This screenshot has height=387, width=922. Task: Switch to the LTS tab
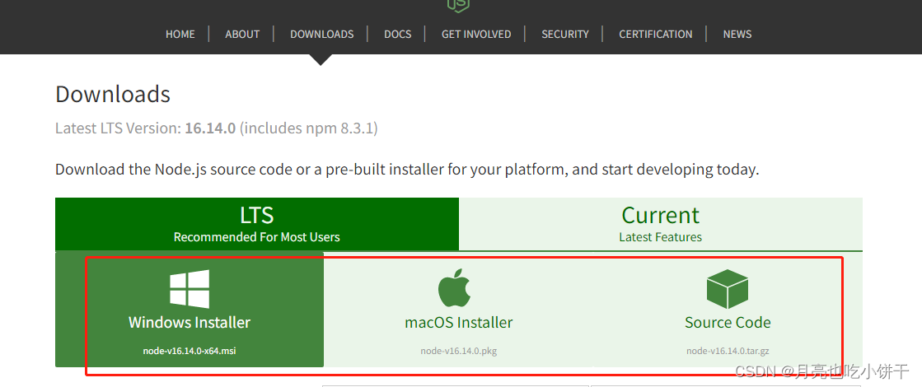(257, 224)
